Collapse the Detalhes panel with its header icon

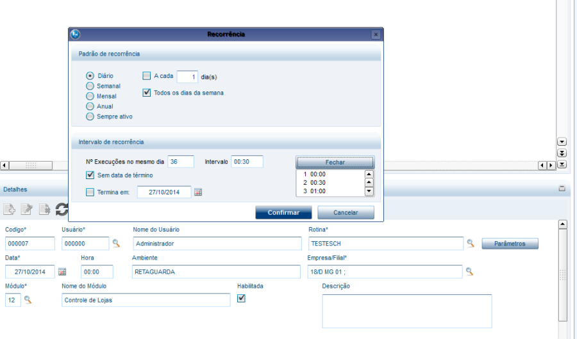click(x=562, y=189)
